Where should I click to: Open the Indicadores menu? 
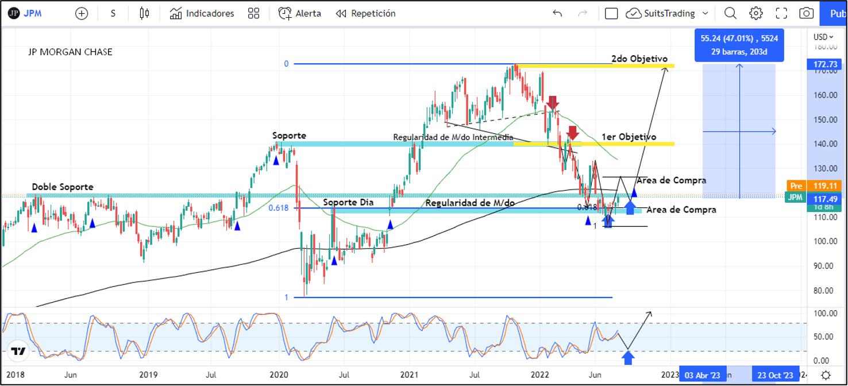point(202,13)
